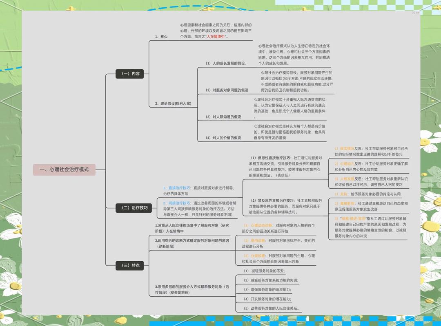Select (3) 对人际沟通的假设 node
The image size is (441, 326).
click(x=223, y=117)
